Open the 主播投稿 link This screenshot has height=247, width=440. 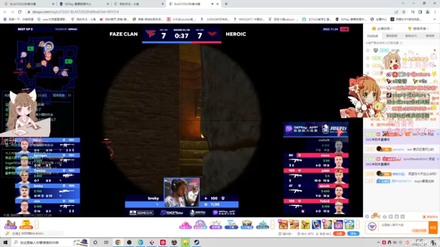point(382,29)
